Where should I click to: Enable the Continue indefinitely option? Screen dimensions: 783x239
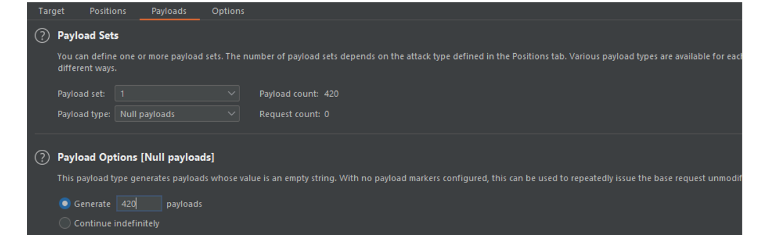(x=65, y=223)
